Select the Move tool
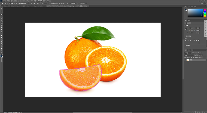 pyautogui.click(x=2, y=8)
